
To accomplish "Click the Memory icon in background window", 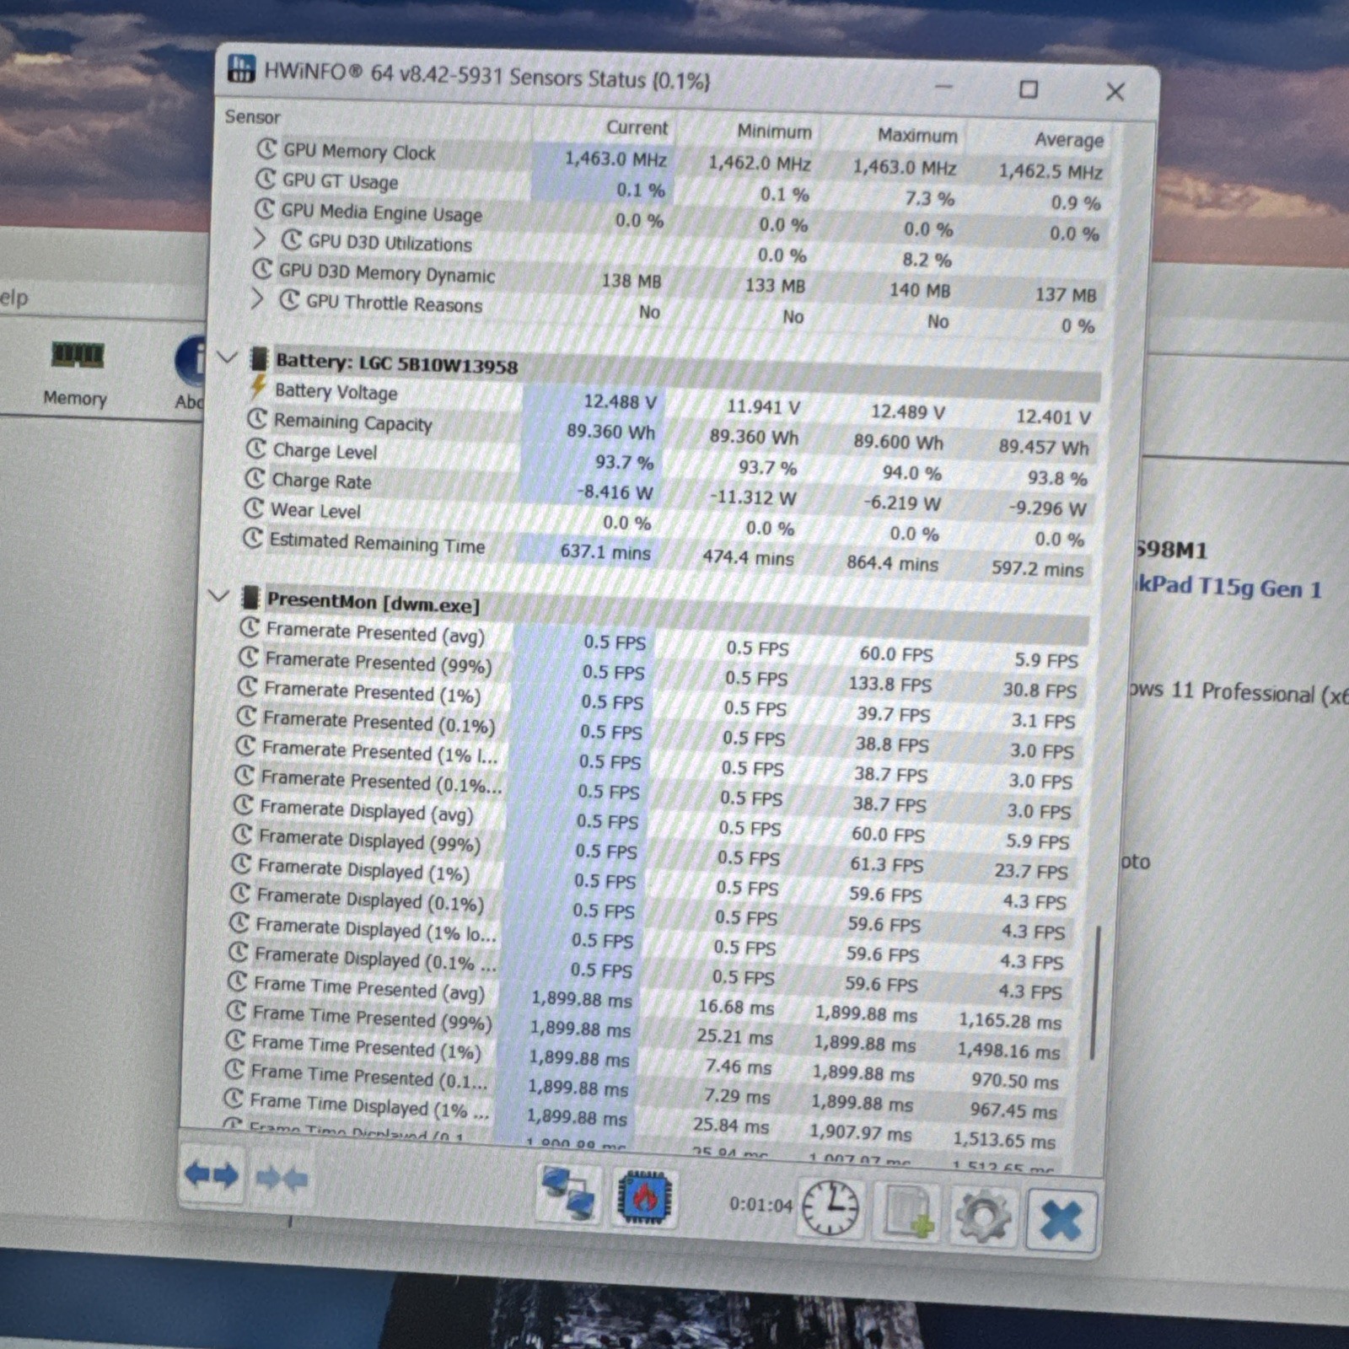I will click(x=78, y=355).
